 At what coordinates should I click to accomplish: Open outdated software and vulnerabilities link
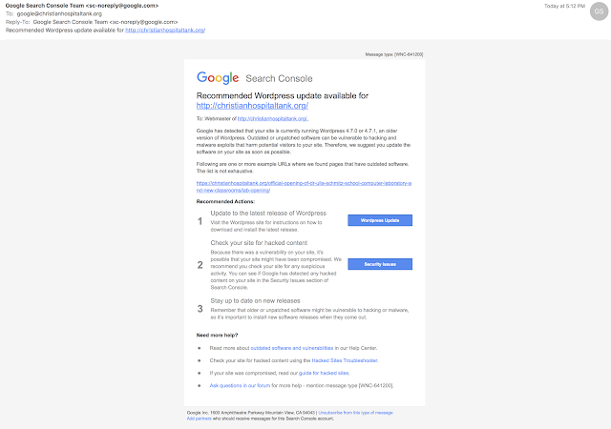pyautogui.click(x=292, y=348)
